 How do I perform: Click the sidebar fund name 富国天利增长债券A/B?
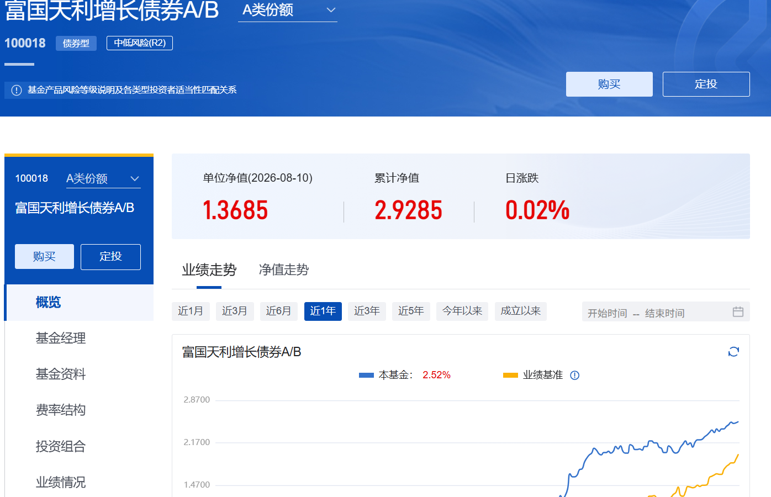point(75,208)
